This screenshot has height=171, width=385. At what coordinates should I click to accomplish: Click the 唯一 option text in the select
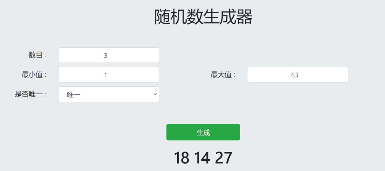click(x=71, y=95)
